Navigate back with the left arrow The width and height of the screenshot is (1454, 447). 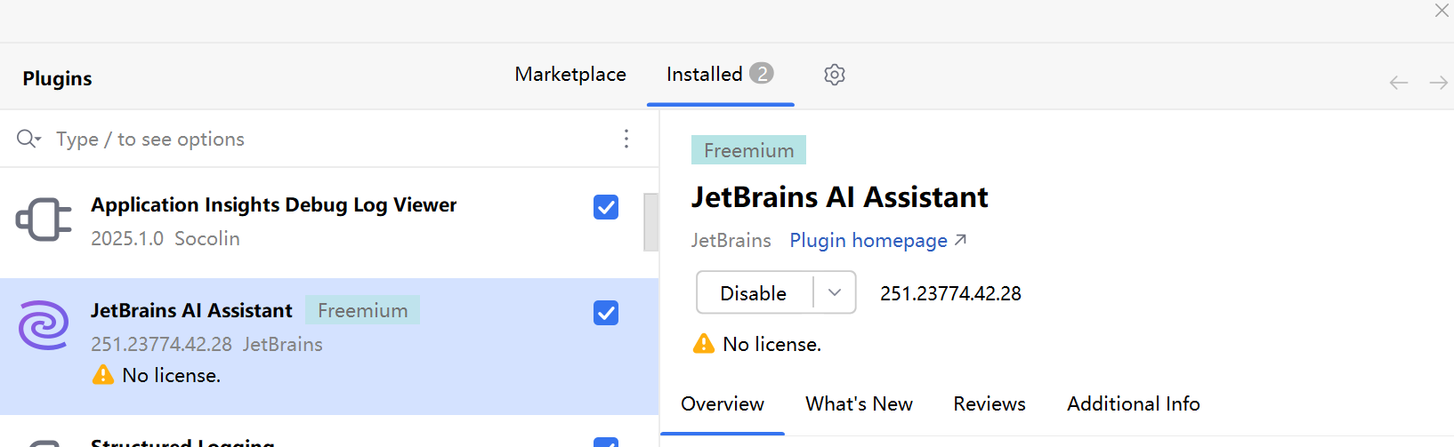[x=1399, y=83]
